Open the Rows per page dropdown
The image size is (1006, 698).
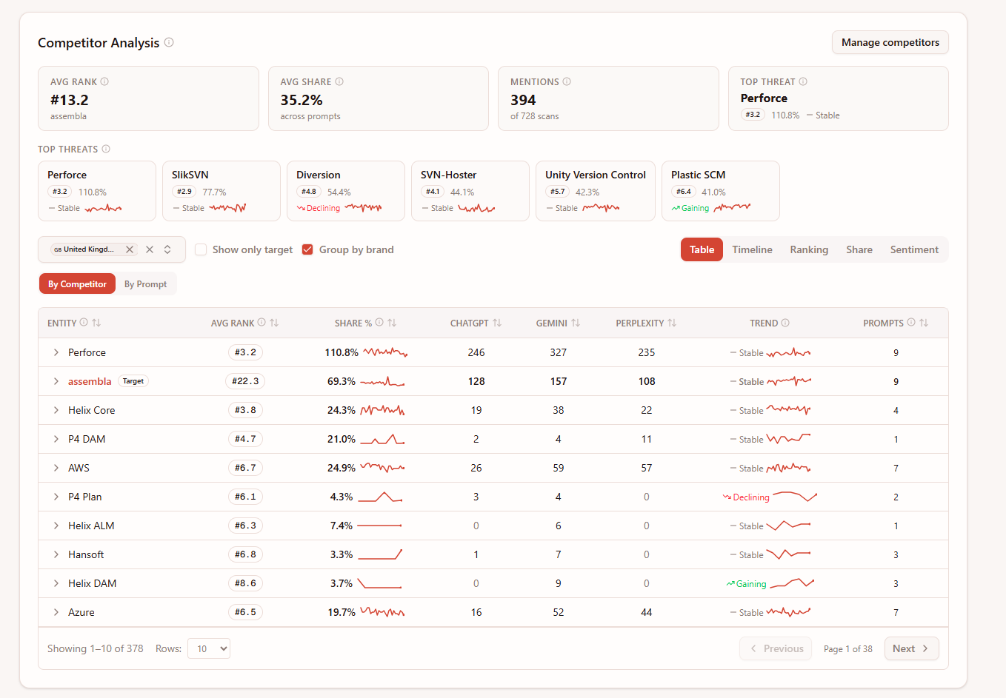(x=209, y=648)
